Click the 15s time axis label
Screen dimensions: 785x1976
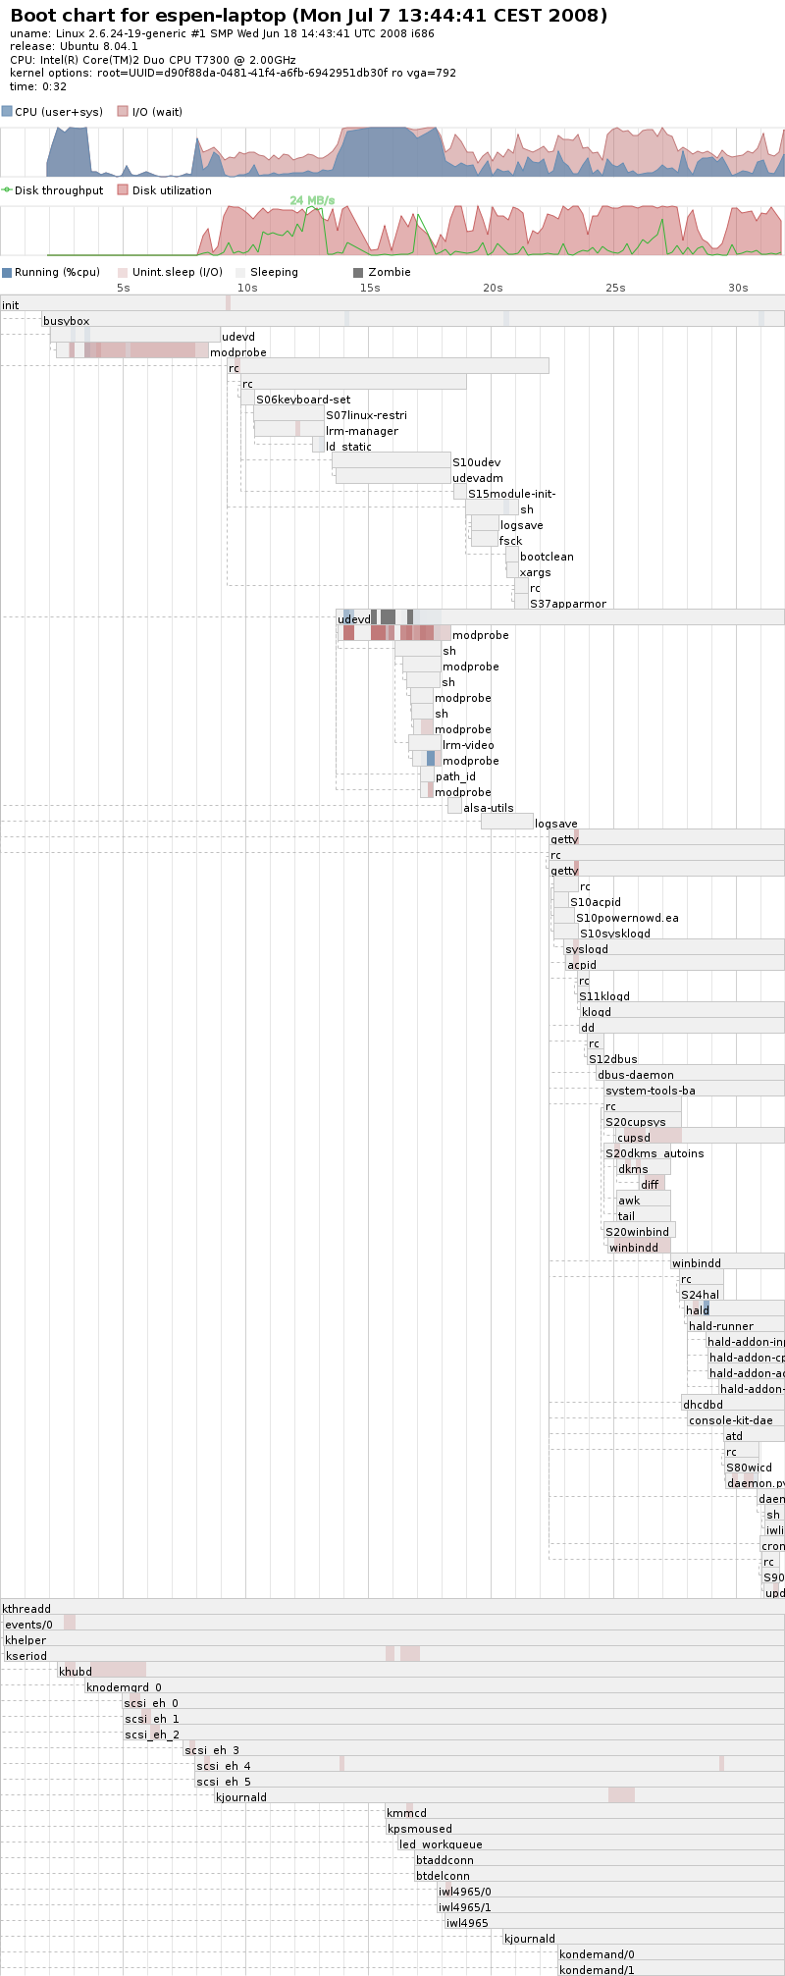[369, 288]
